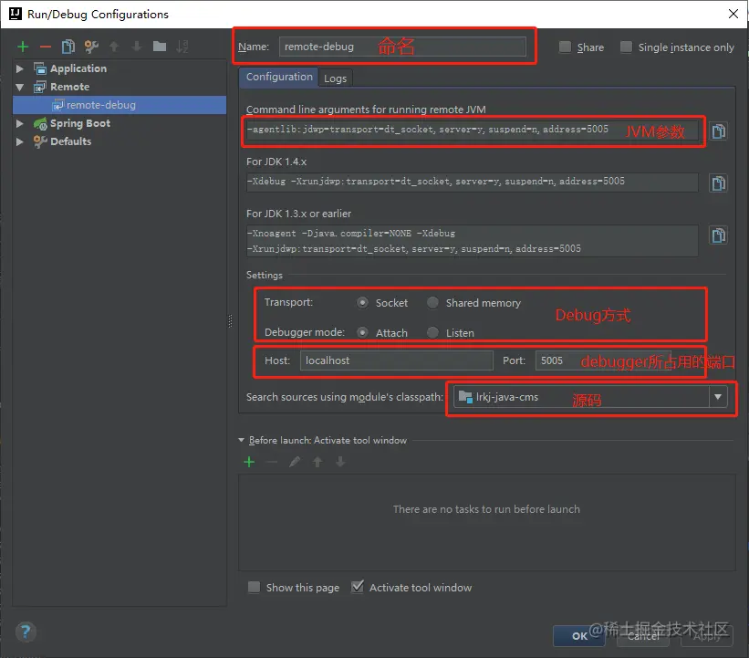The height and width of the screenshot is (658, 749).
Task: Create a new folder with the folder icon
Action: coord(160,47)
